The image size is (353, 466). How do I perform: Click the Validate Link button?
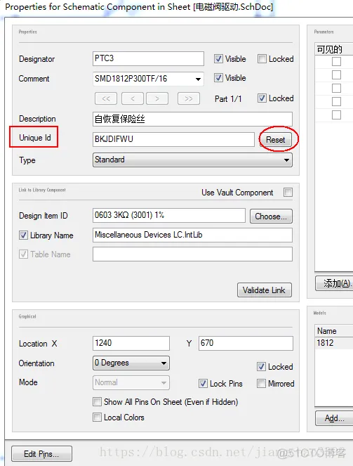[265, 290]
